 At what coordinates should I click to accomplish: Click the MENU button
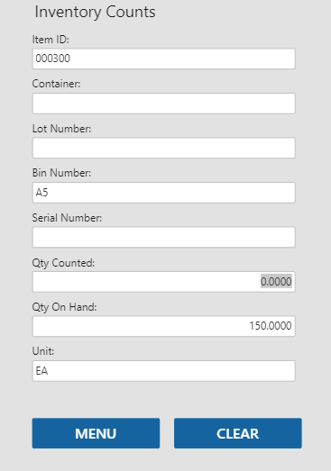coord(96,433)
